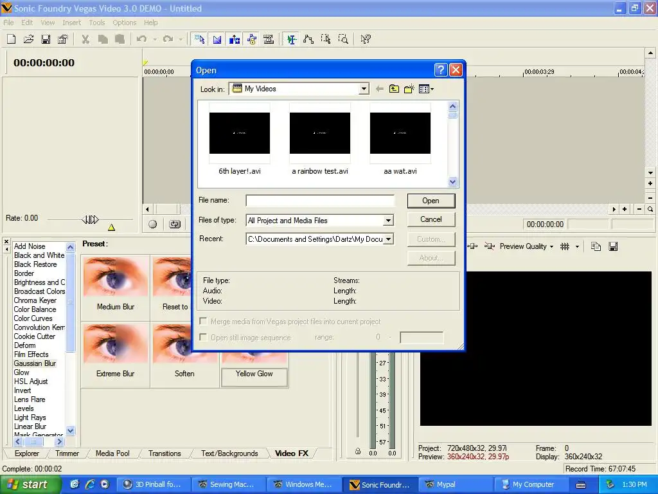Screen dimensions: 658x494
Task: Open the File menu
Action: (x=8, y=23)
